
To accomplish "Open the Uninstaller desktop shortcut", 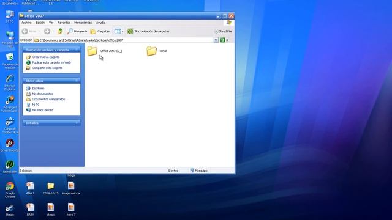I will (x=10, y=167).
